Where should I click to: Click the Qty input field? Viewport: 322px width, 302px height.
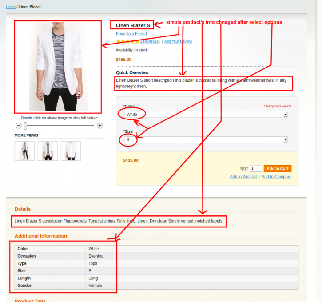tap(256, 169)
